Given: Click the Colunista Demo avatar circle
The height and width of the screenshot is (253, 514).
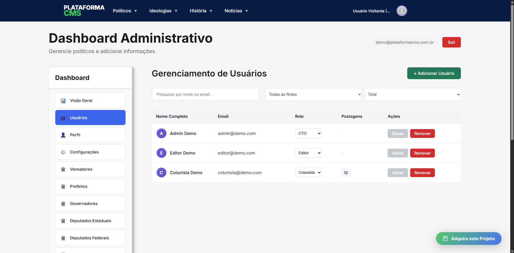Looking at the screenshot, I should 161,173.
